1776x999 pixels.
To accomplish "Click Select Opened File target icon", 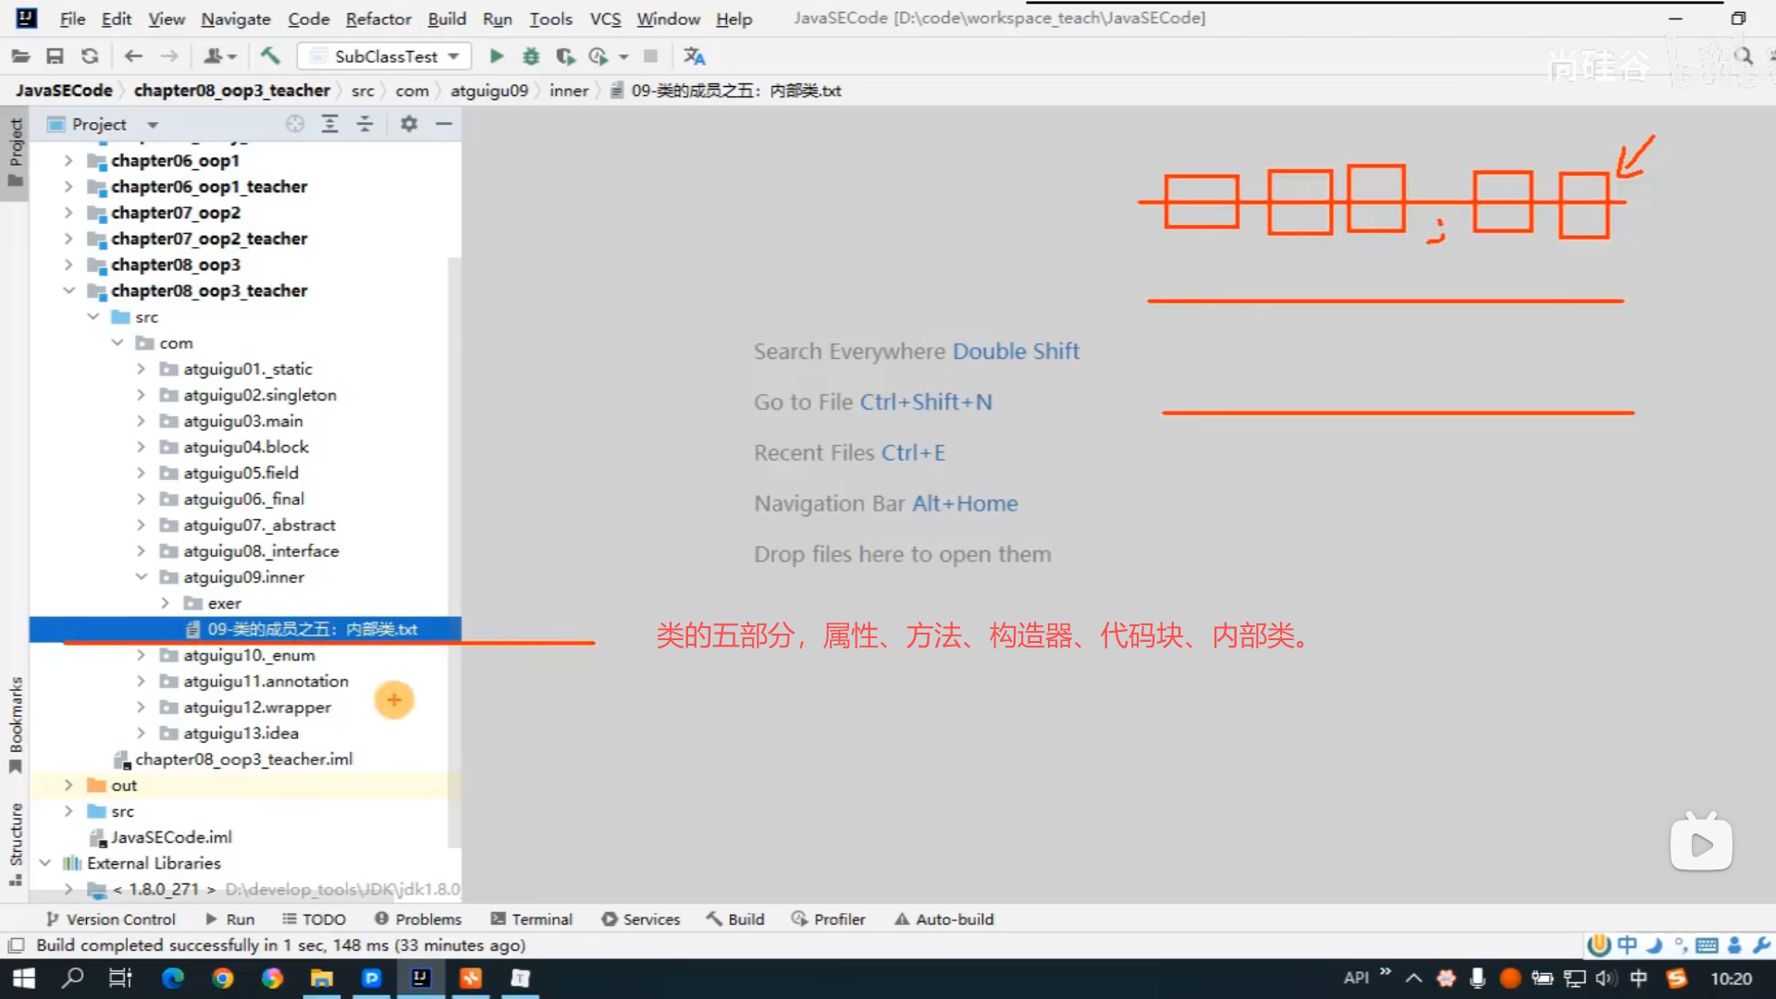I will (295, 124).
